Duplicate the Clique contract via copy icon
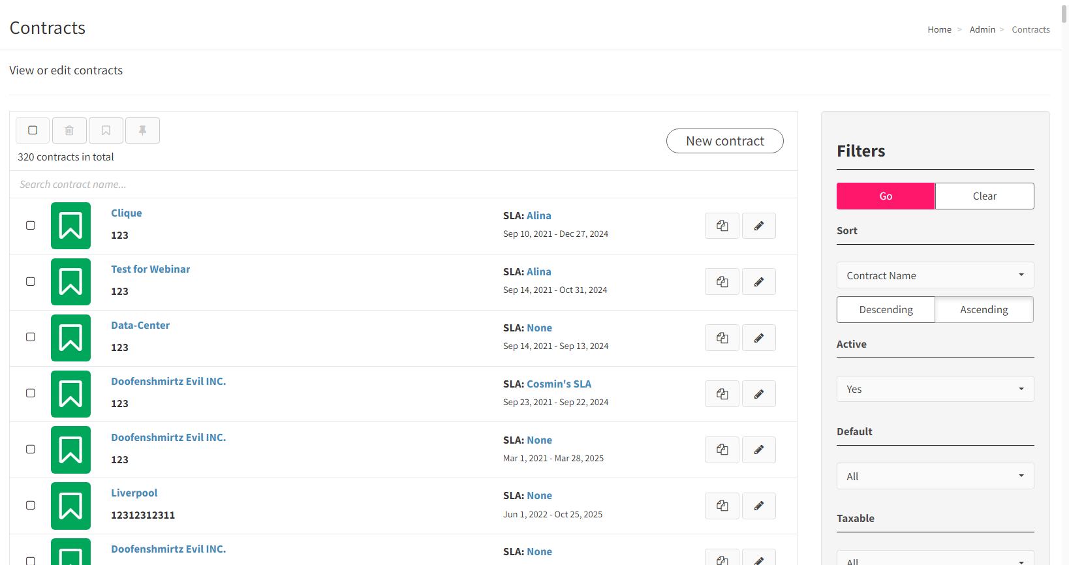The image size is (1069, 565). (722, 226)
